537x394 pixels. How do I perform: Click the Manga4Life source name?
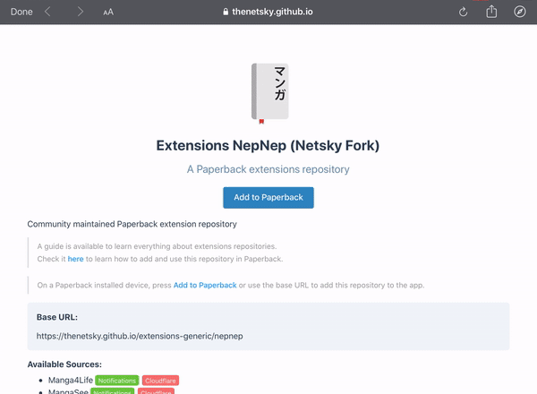(x=71, y=381)
